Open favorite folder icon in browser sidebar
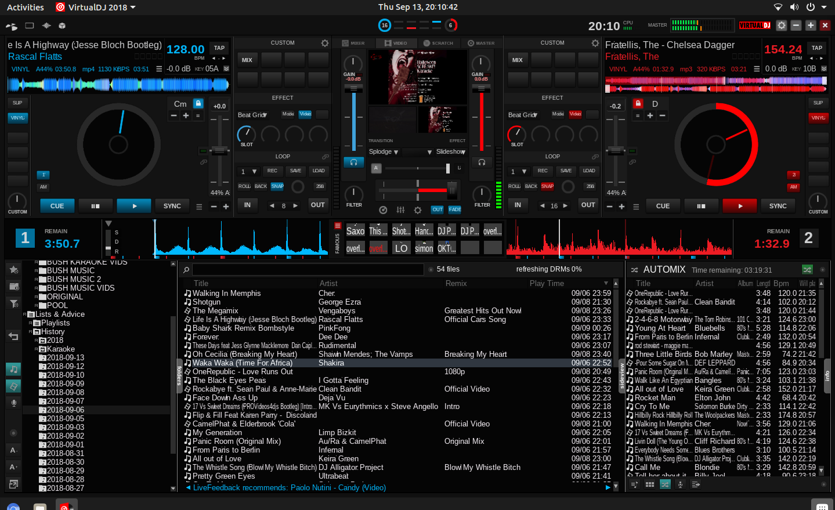Image resolution: width=835 pixels, height=510 pixels. (14, 269)
